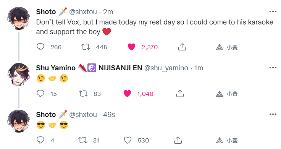Open more options for Shoto's 49s reply
Viewport: 281px width, 149px height.
pos(273,114)
